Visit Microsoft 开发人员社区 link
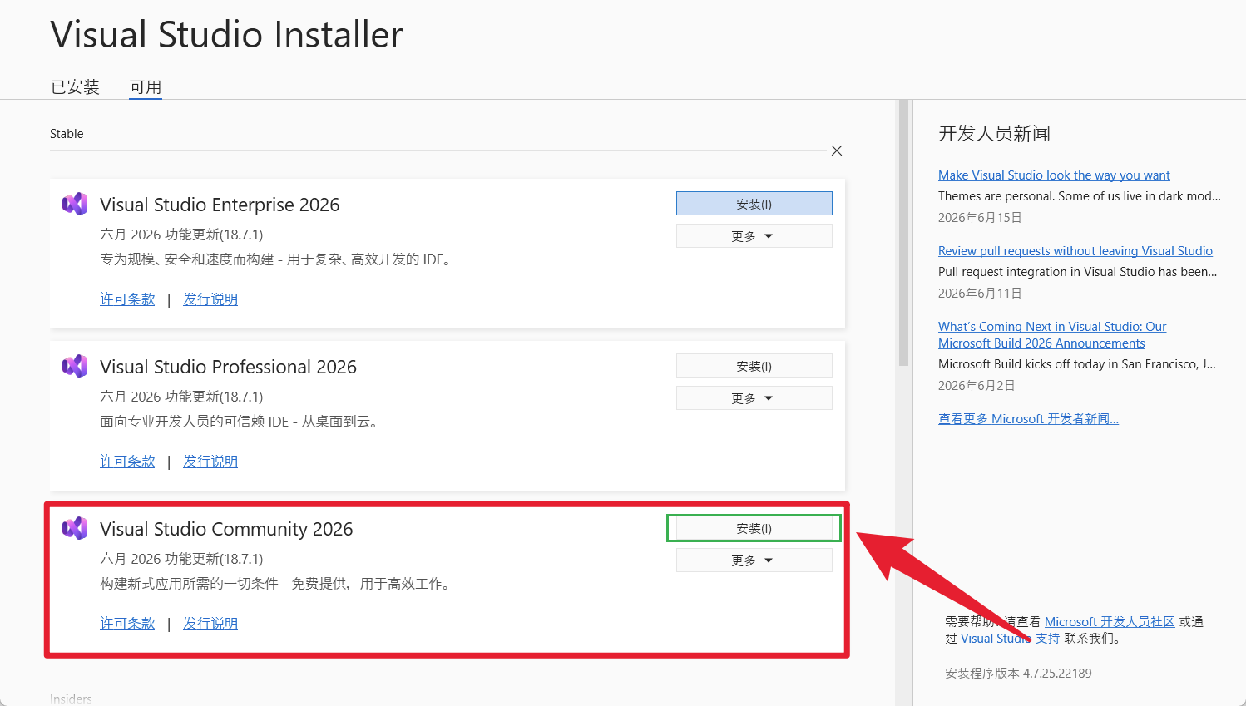The image size is (1246, 706). 1110,622
